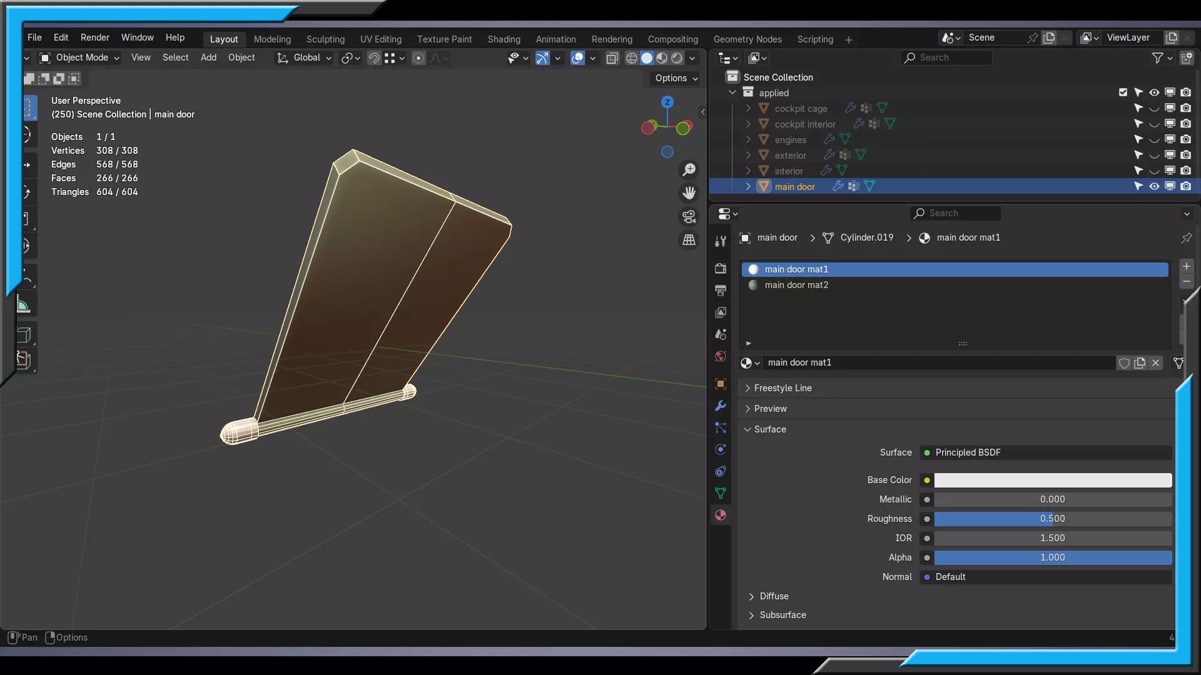The height and width of the screenshot is (675, 1201).
Task: Expand the cockpit cage tree item
Action: pos(748,108)
